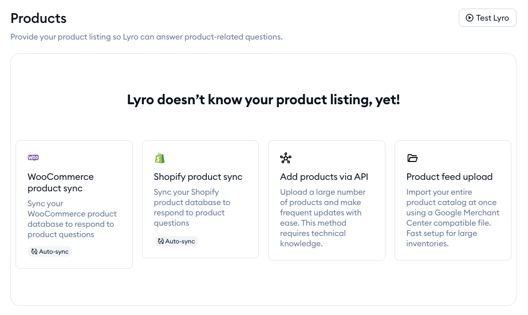Select the Add products via API heading
This screenshot has width=528, height=315.
click(324, 177)
